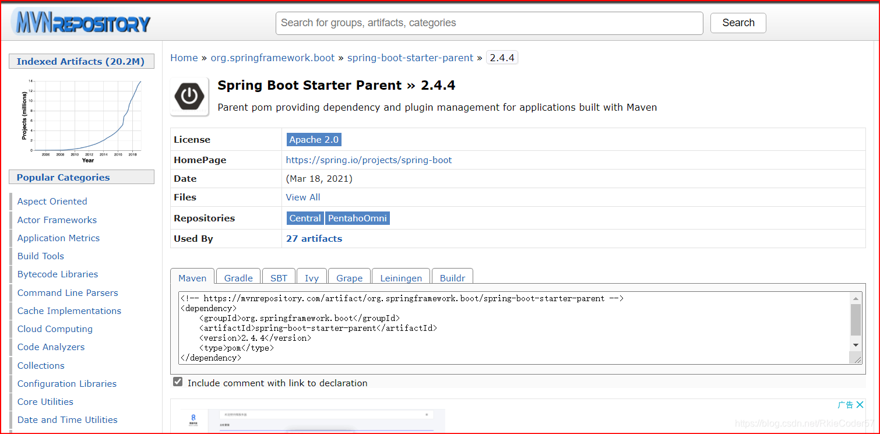This screenshot has width=880, height=434.
Task: Open the View All files link
Action: coord(303,197)
